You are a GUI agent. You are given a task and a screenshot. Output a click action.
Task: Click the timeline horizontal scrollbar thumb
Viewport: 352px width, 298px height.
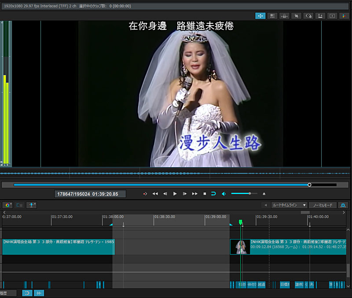[305, 213]
